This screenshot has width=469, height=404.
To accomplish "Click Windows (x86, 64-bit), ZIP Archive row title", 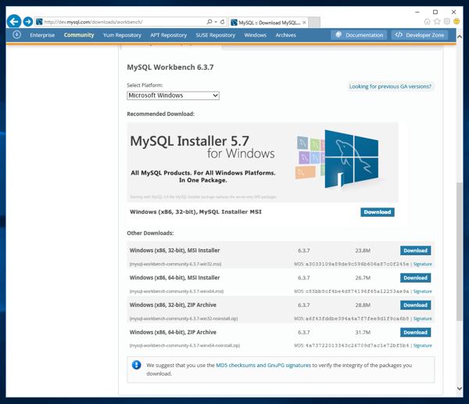I will pos(173,333).
